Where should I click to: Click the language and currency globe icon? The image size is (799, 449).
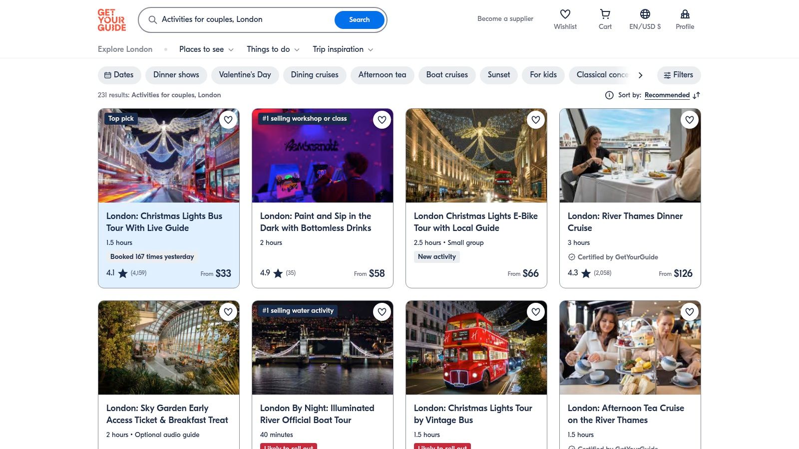pos(645,14)
